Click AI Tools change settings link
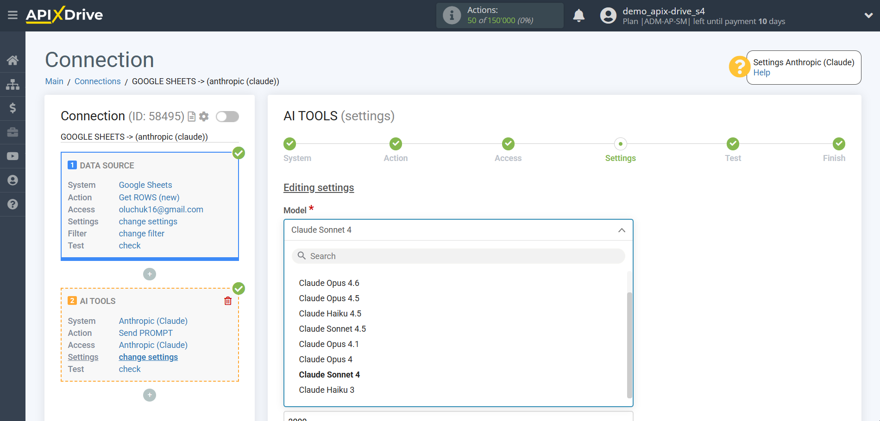 148,357
